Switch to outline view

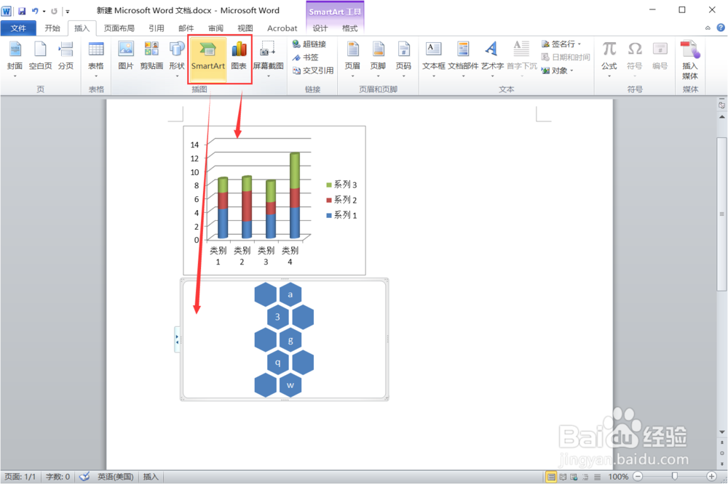click(585, 477)
